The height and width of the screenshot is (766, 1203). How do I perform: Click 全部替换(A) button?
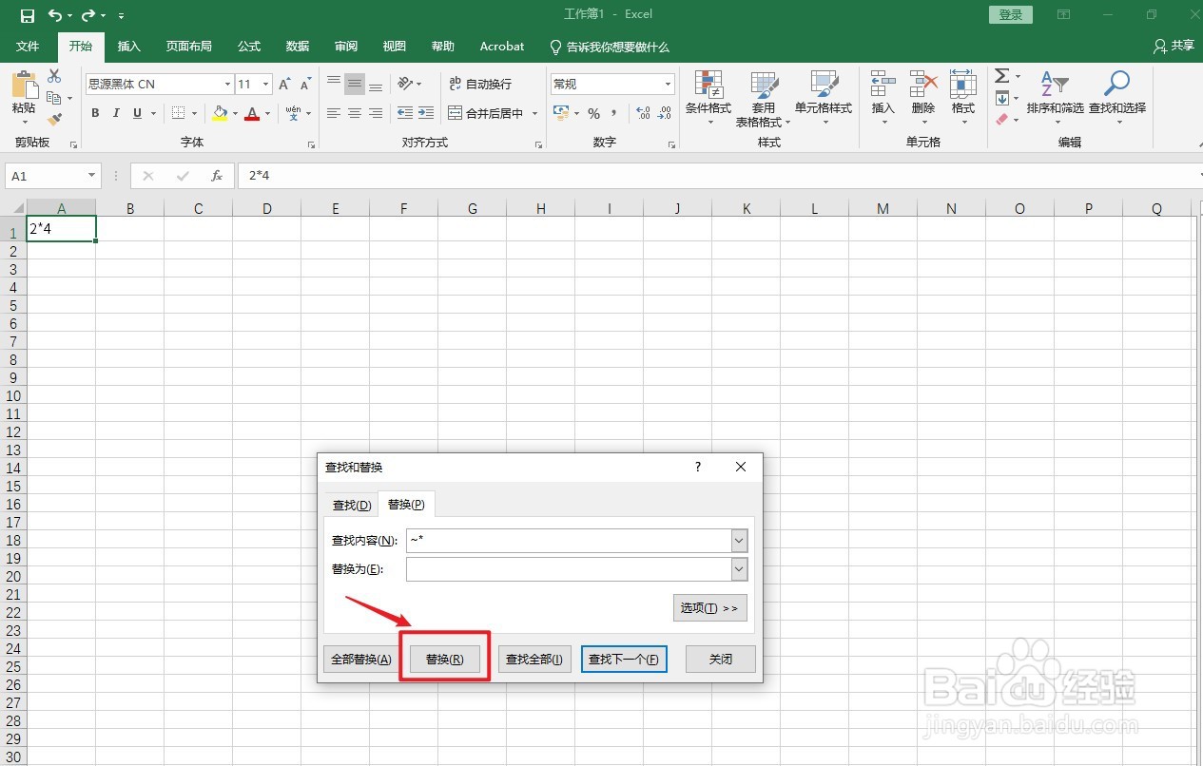[359, 660]
